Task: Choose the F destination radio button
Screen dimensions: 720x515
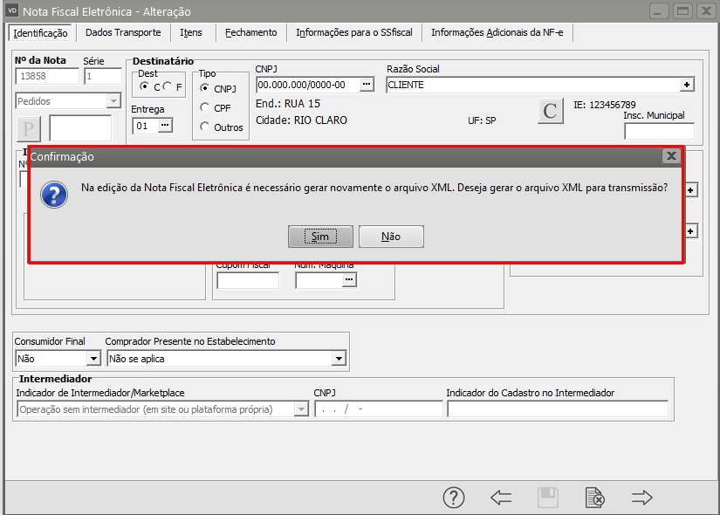Action: click(x=167, y=86)
